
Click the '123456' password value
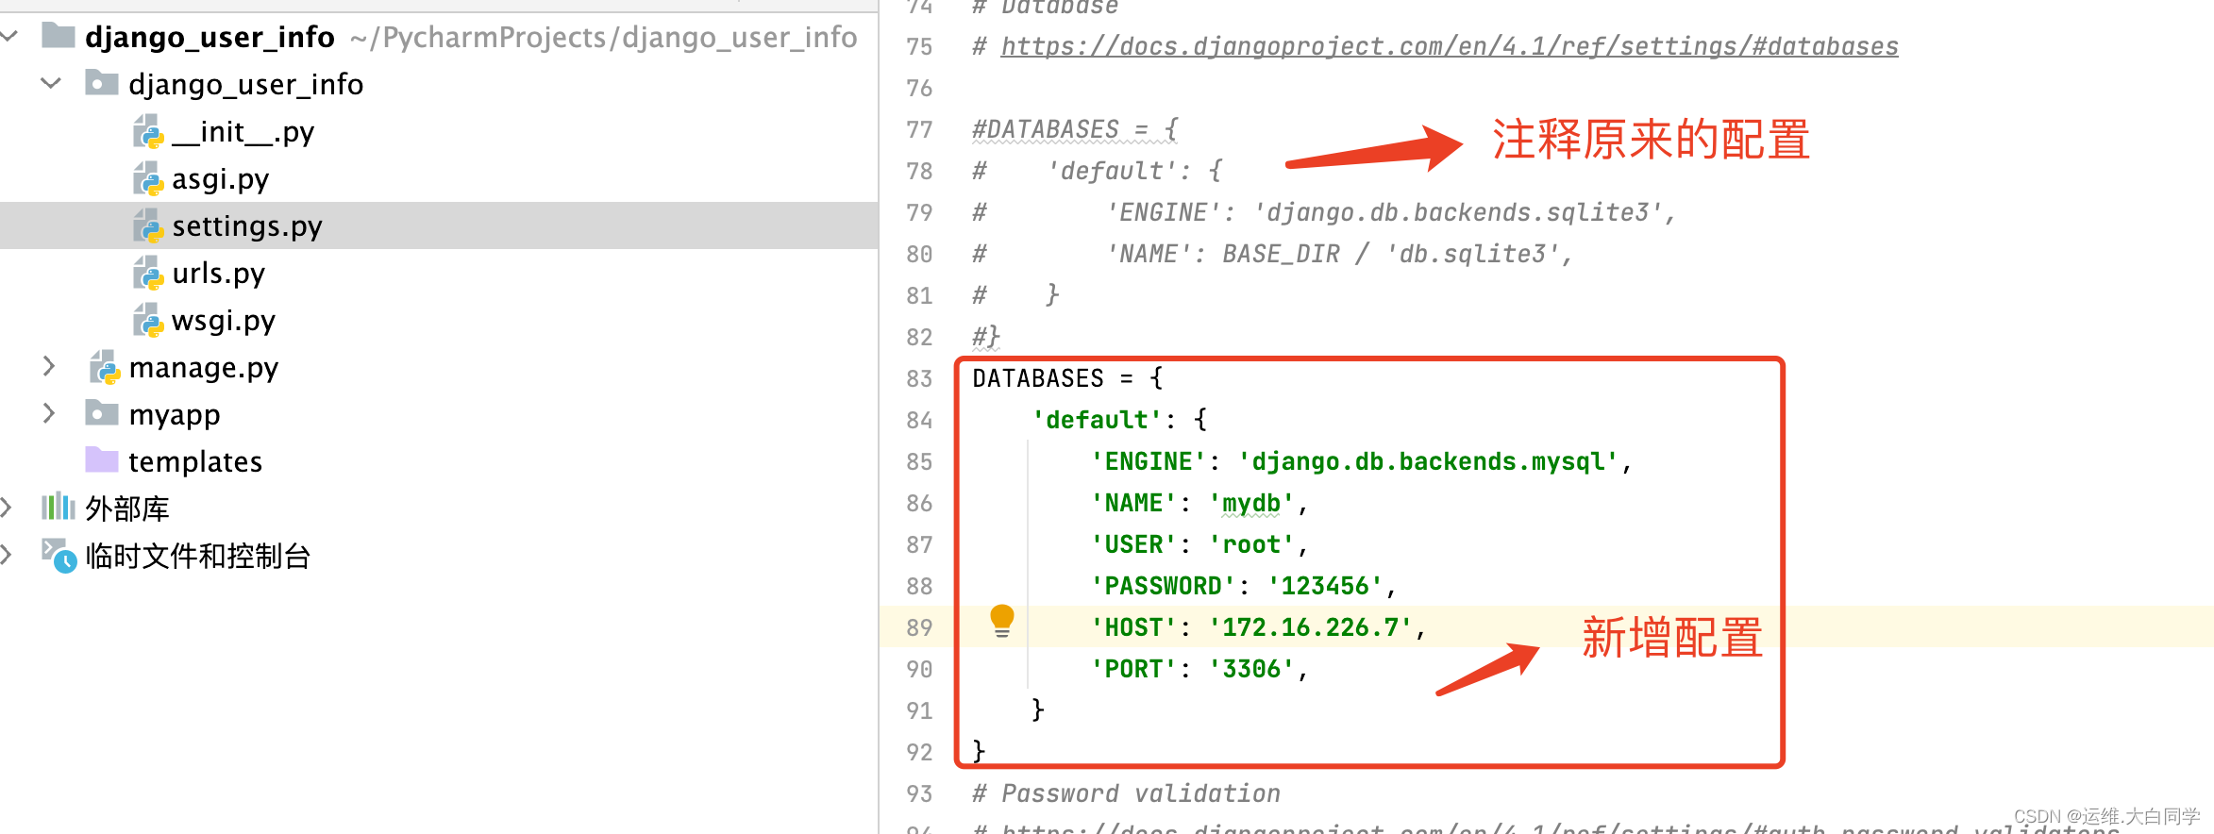(x=1325, y=586)
